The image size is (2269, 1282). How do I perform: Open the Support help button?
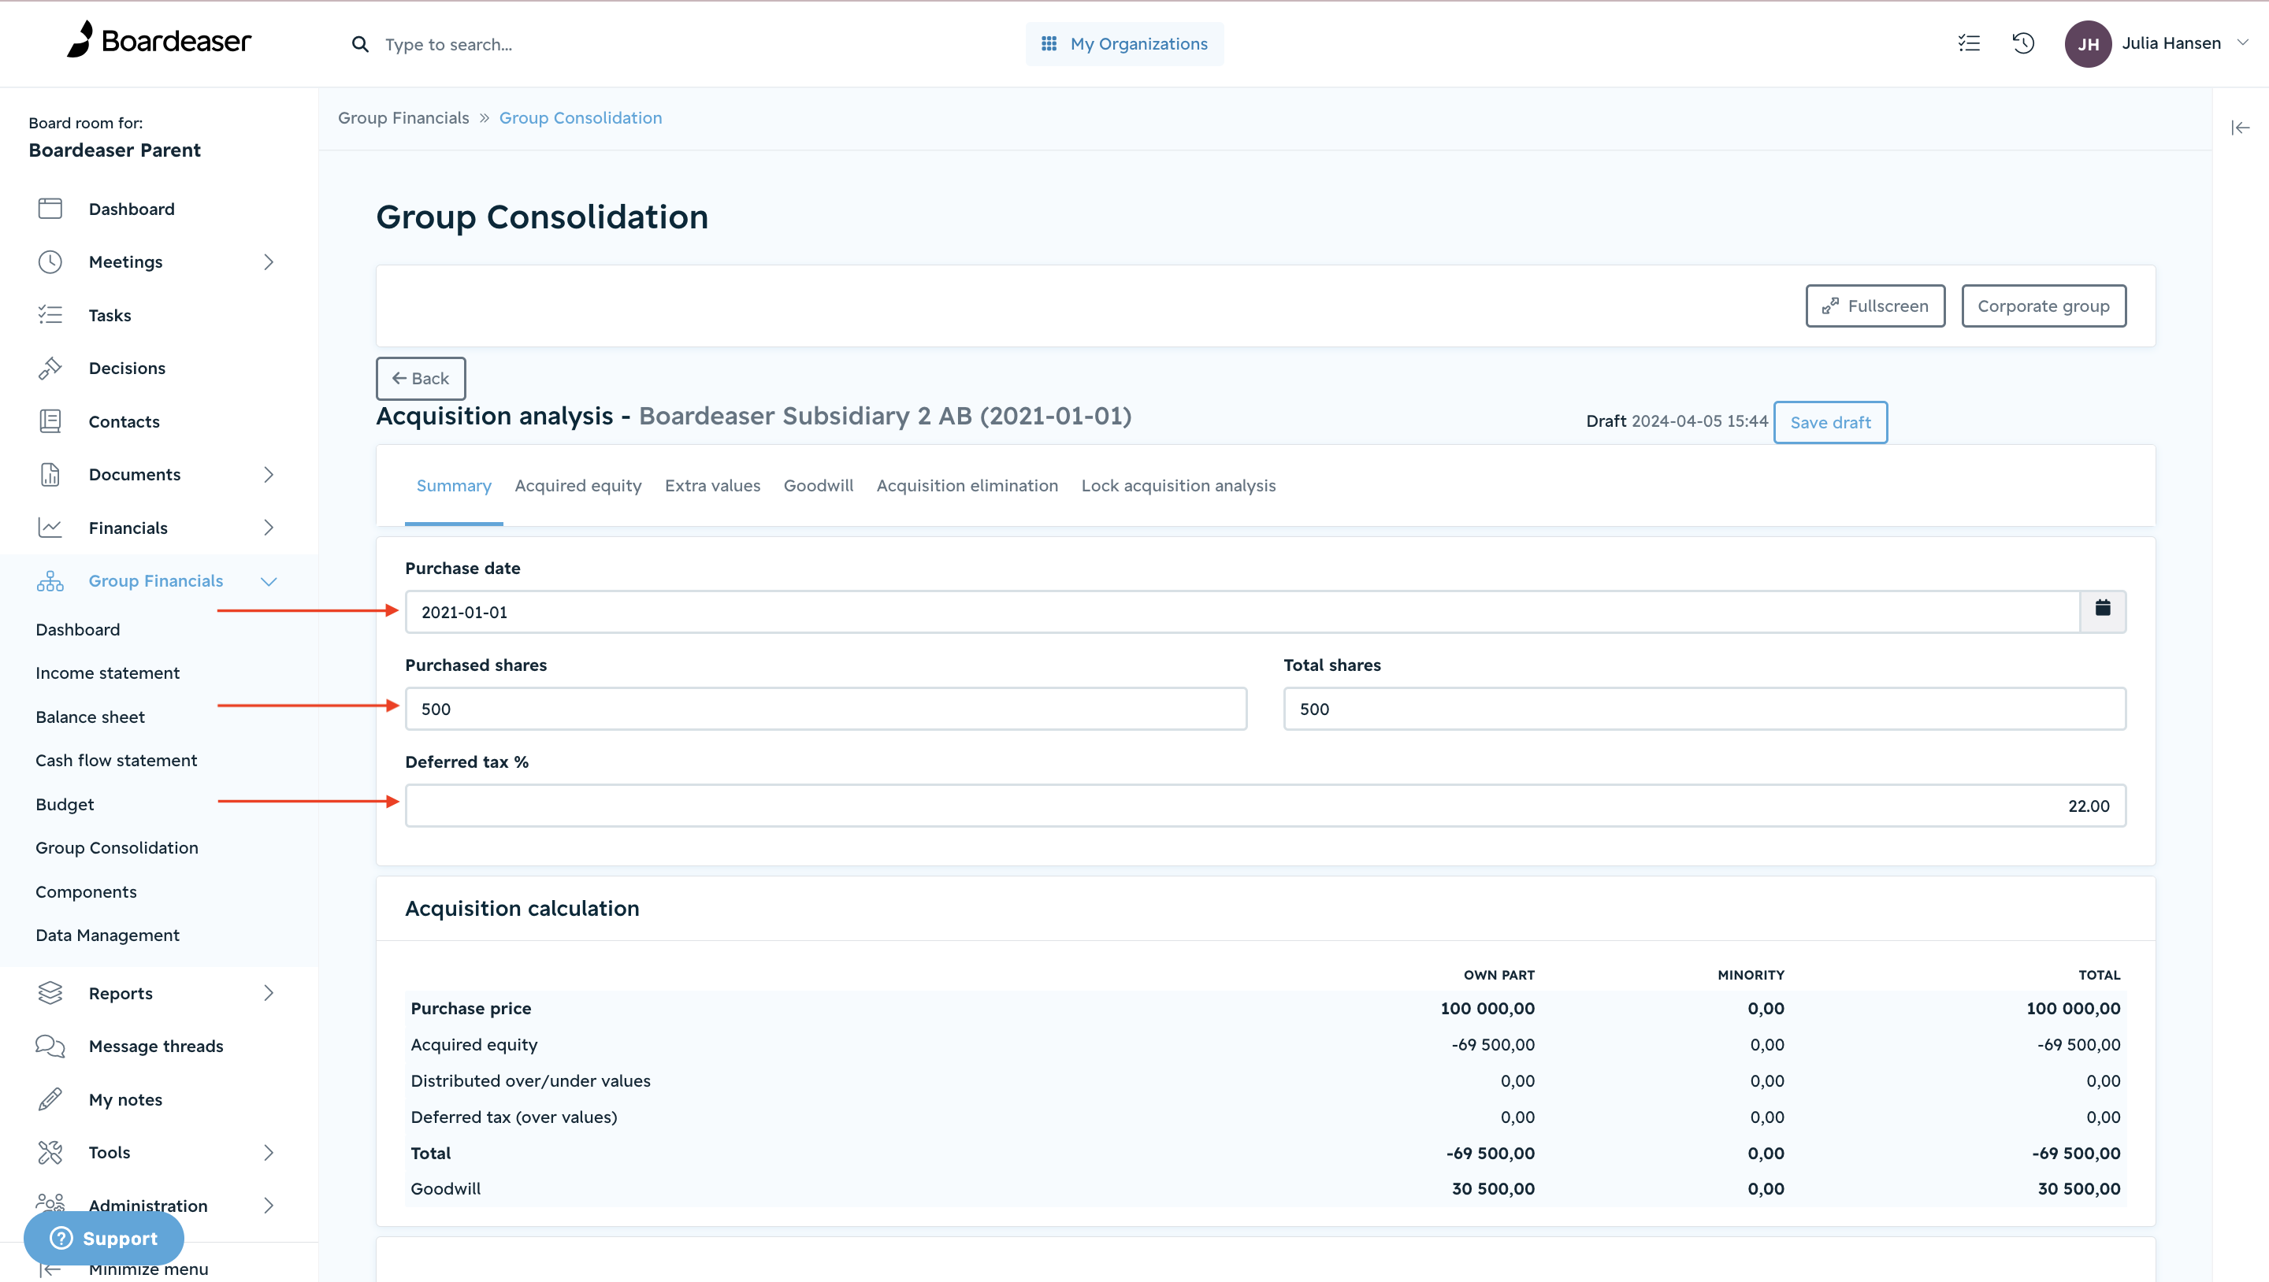click(x=104, y=1238)
